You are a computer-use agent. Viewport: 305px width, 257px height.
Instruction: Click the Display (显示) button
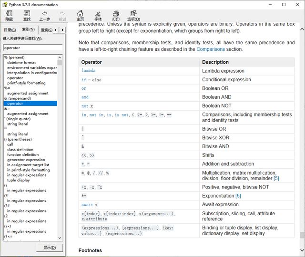pos(50,247)
